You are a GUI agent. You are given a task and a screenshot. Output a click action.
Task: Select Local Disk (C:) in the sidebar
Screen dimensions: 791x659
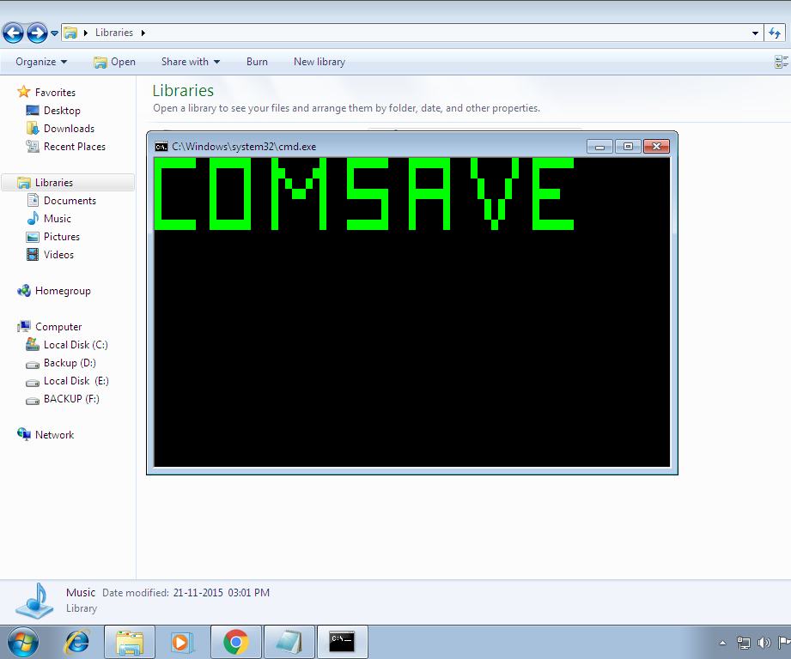pyautogui.click(x=76, y=344)
